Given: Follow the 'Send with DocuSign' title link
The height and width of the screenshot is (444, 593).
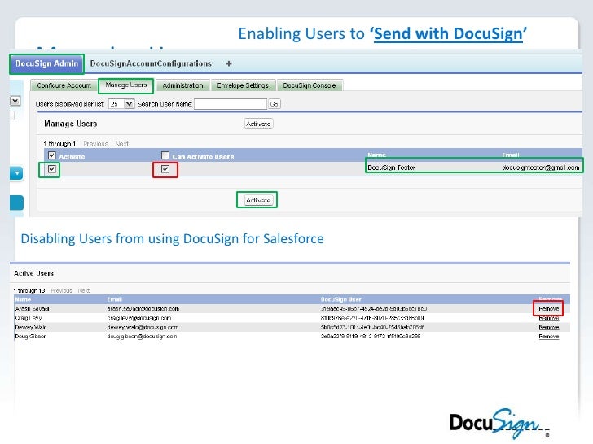Looking at the screenshot, I should (x=448, y=34).
